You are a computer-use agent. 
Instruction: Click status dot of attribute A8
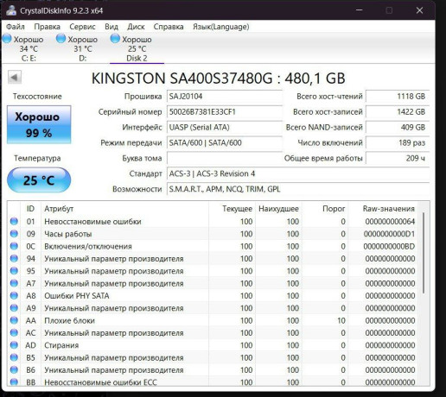(14, 295)
